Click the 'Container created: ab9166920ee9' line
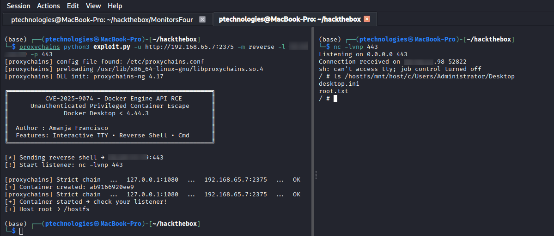554x236 pixels. click(70, 187)
